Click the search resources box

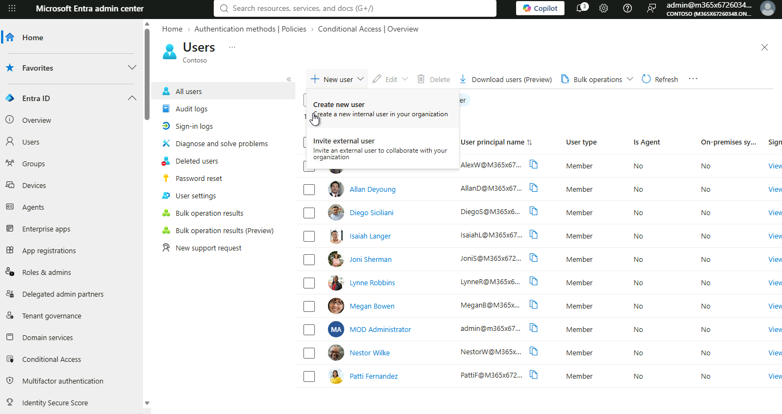[355, 8]
